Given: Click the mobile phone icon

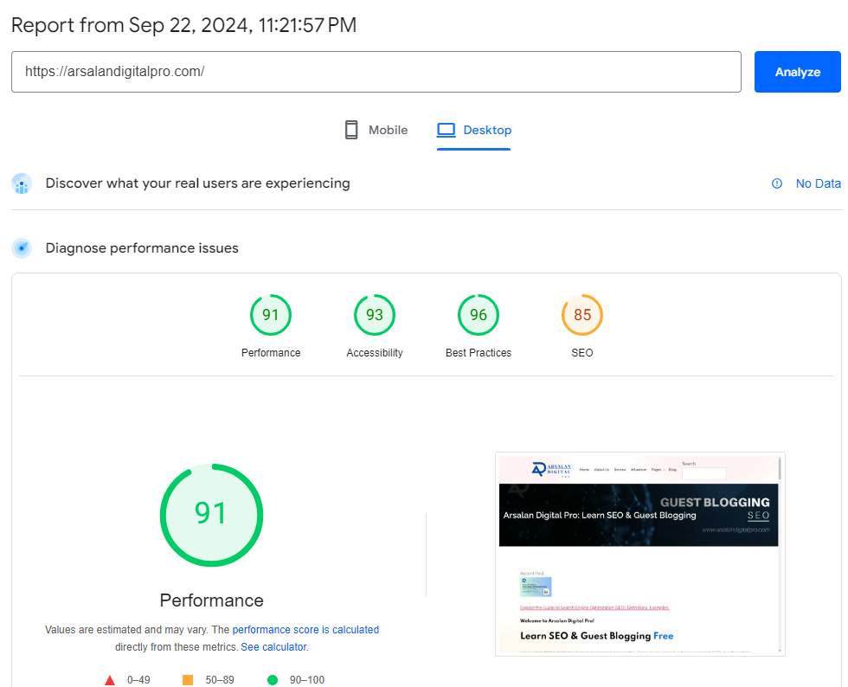Looking at the screenshot, I should (351, 130).
